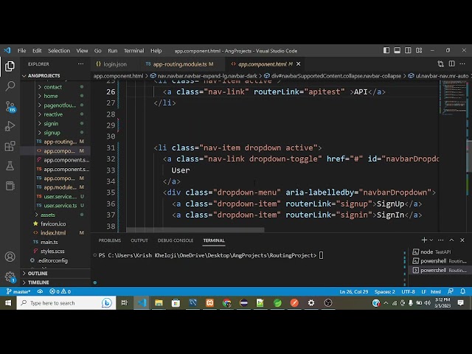Open the Run menu
This screenshot has height=354, width=472.
coord(113,51)
